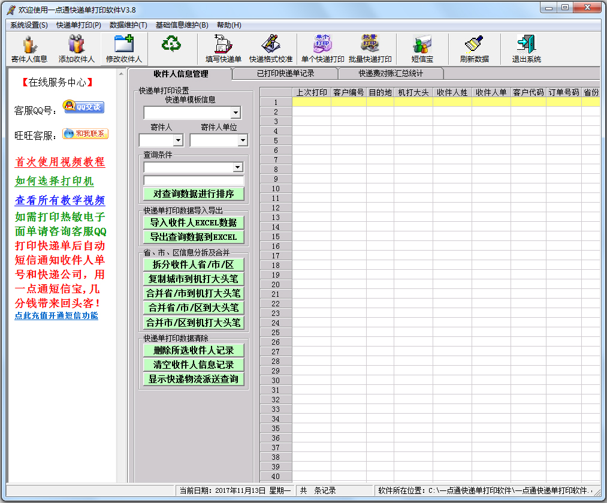Start 单个快递打印 single print

tap(323, 49)
